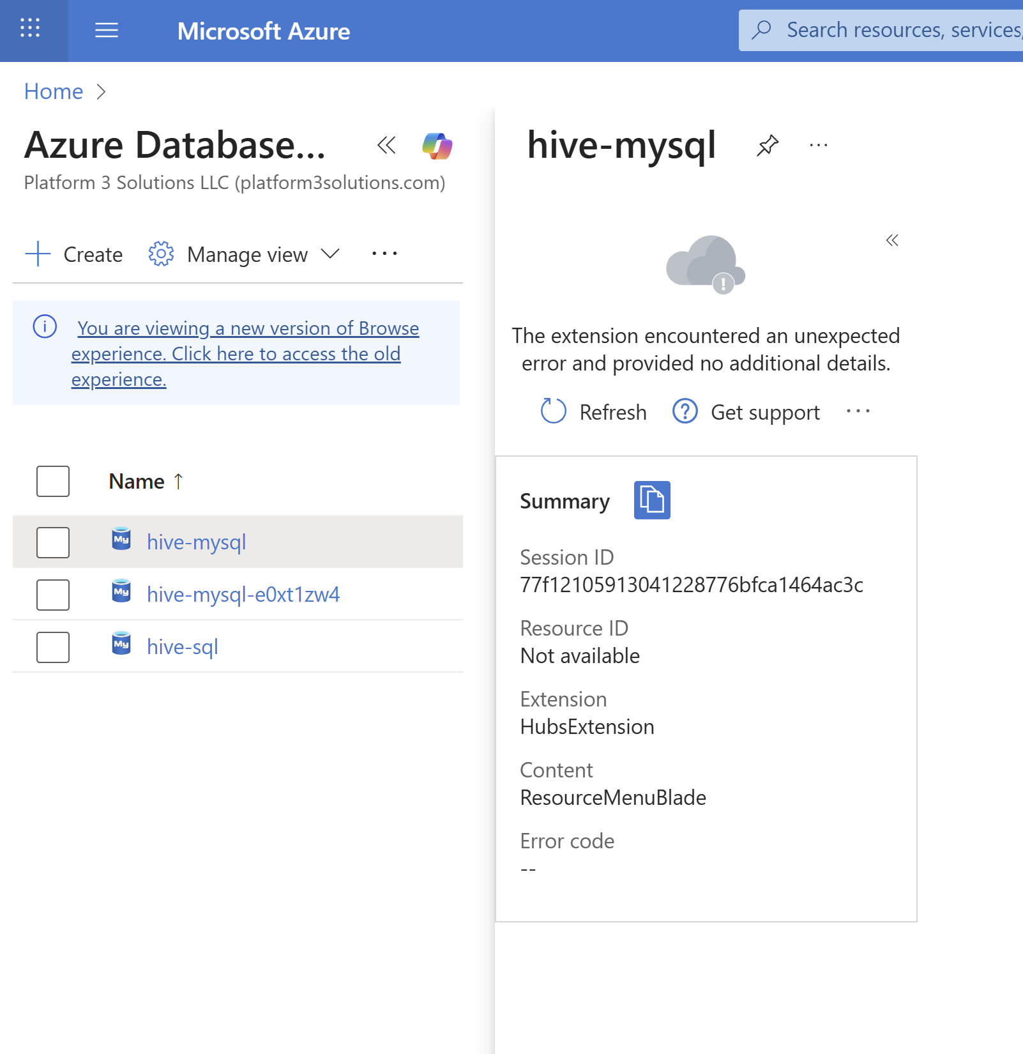This screenshot has height=1054, width=1023.
Task: Click the search magnifier icon
Action: 761,30
